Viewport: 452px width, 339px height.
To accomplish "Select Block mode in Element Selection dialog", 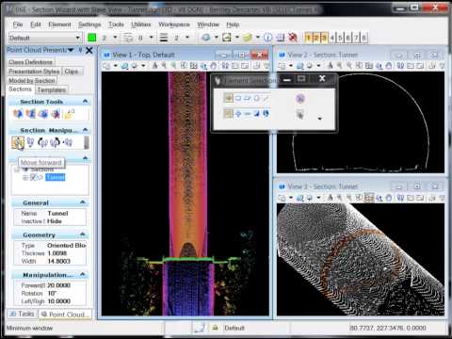I will [238, 98].
